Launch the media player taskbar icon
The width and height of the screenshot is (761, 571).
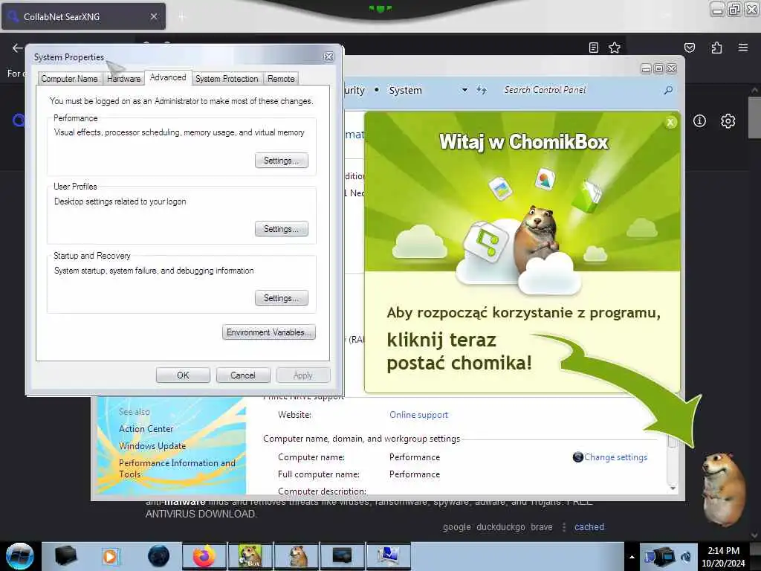[x=110, y=556]
